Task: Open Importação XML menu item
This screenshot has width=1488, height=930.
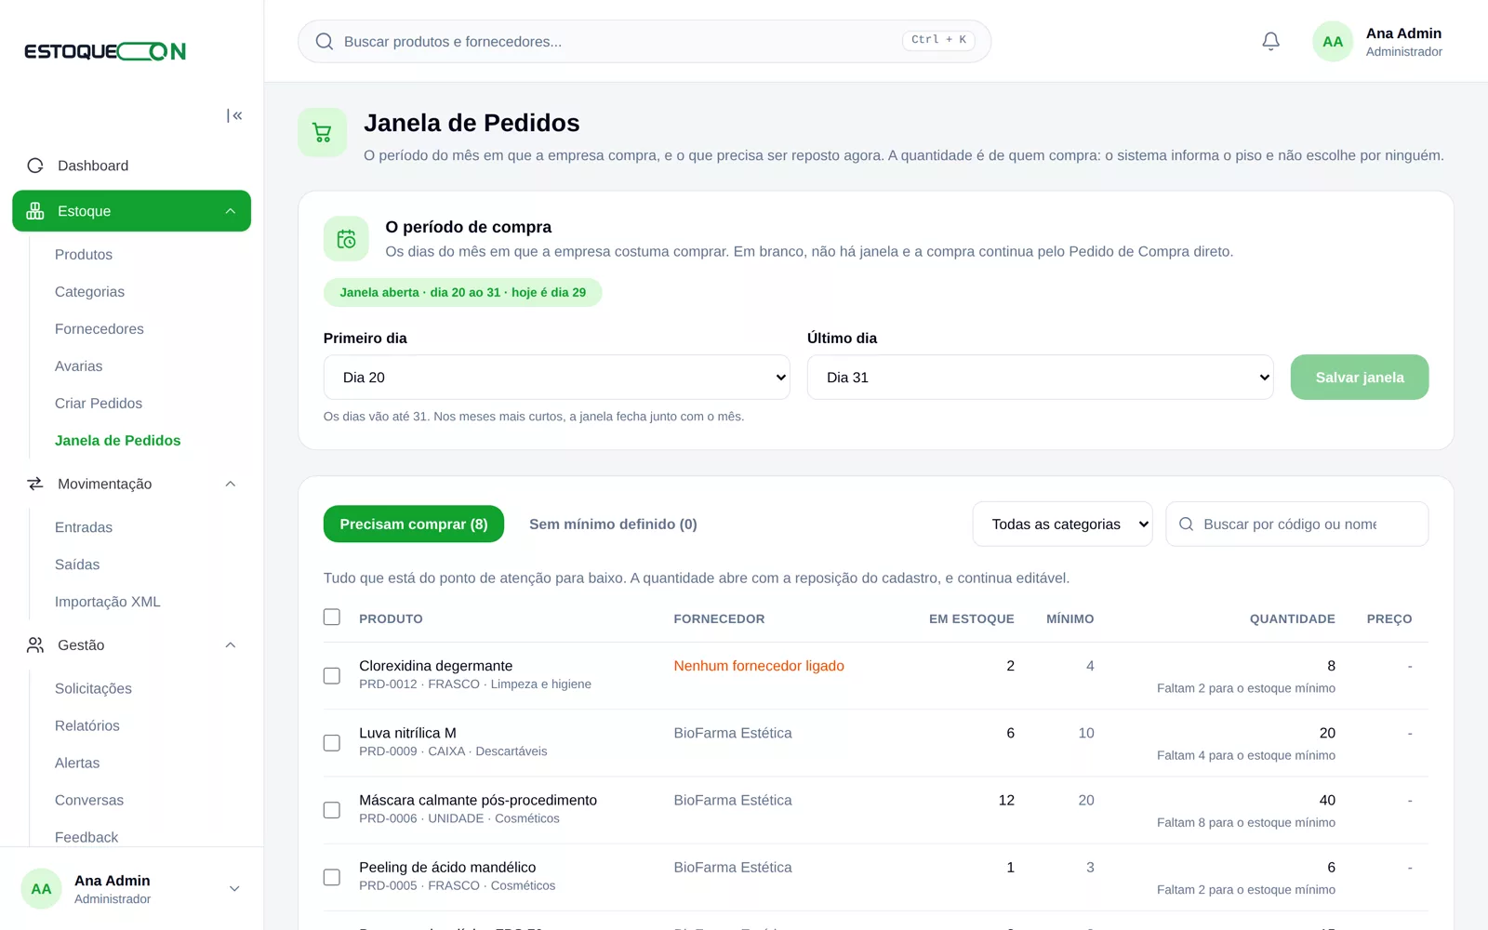Action: click(x=108, y=602)
